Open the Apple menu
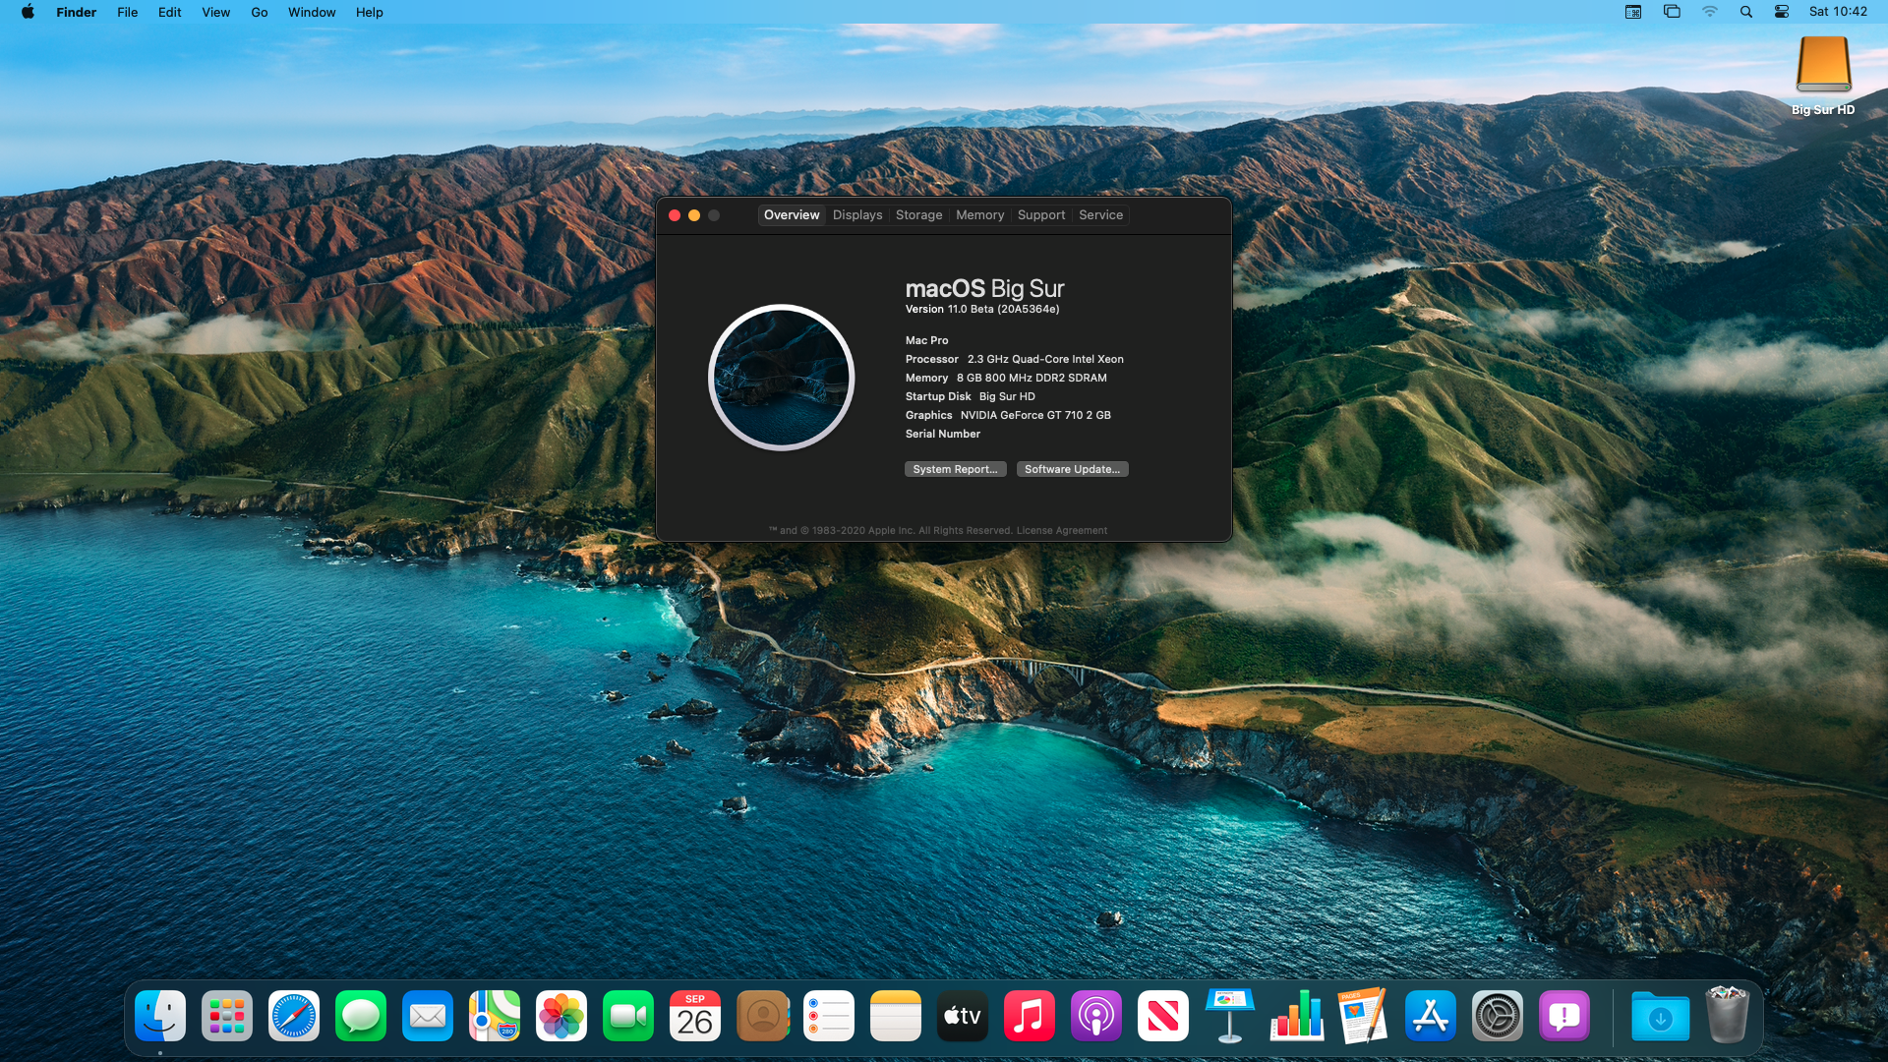The width and height of the screenshot is (1888, 1062). (28, 12)
